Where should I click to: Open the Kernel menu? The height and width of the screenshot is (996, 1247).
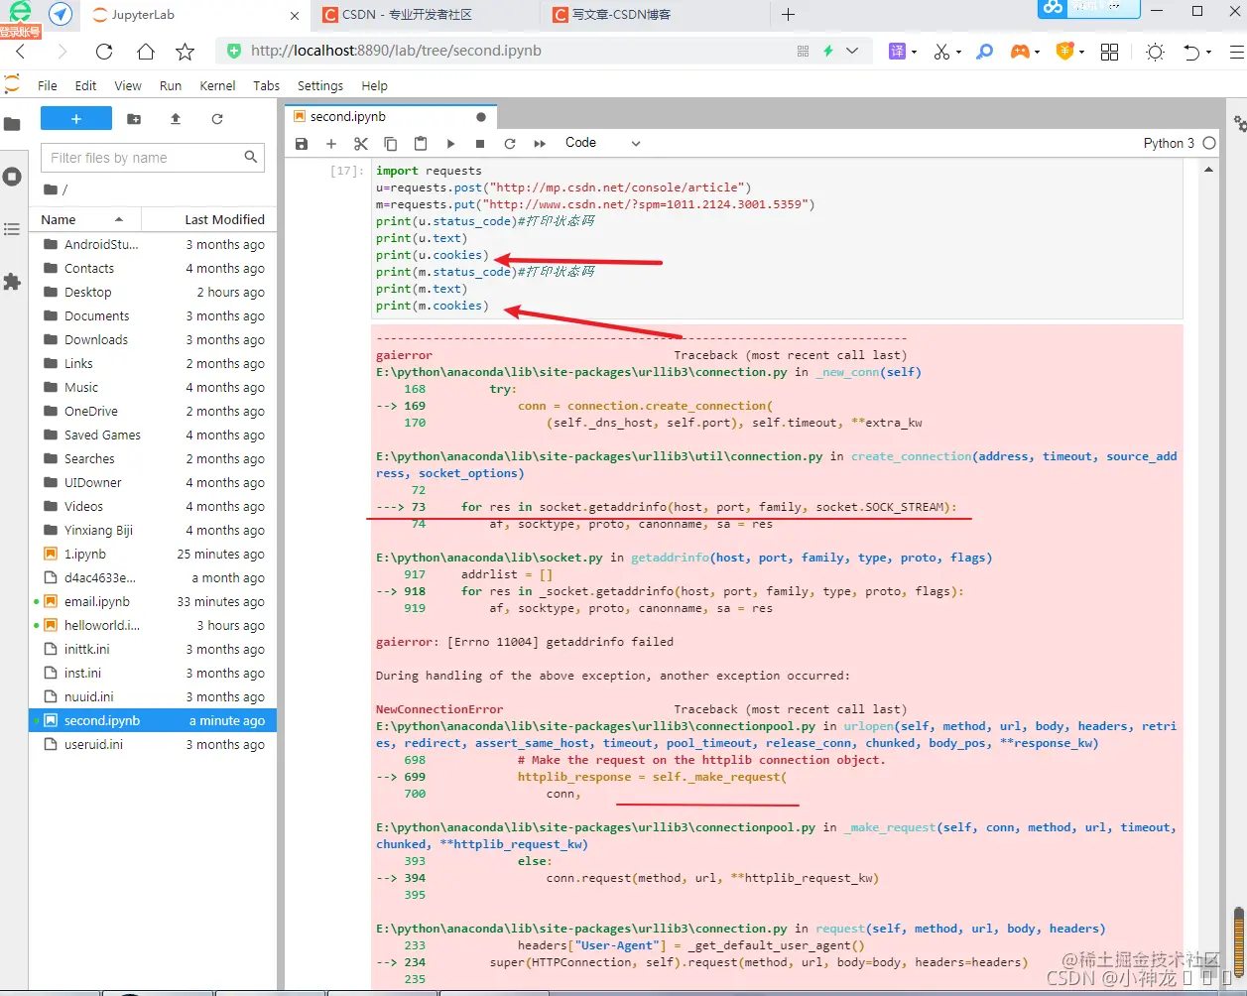tap(217, 86)
